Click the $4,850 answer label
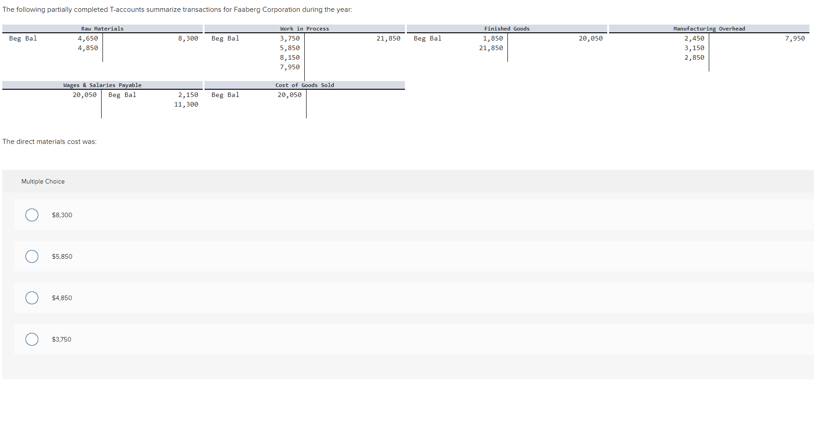814x429 pixels. point(62,298)
